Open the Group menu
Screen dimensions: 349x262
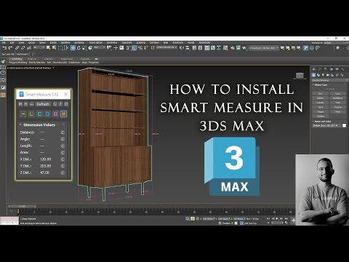pos(31,43)
